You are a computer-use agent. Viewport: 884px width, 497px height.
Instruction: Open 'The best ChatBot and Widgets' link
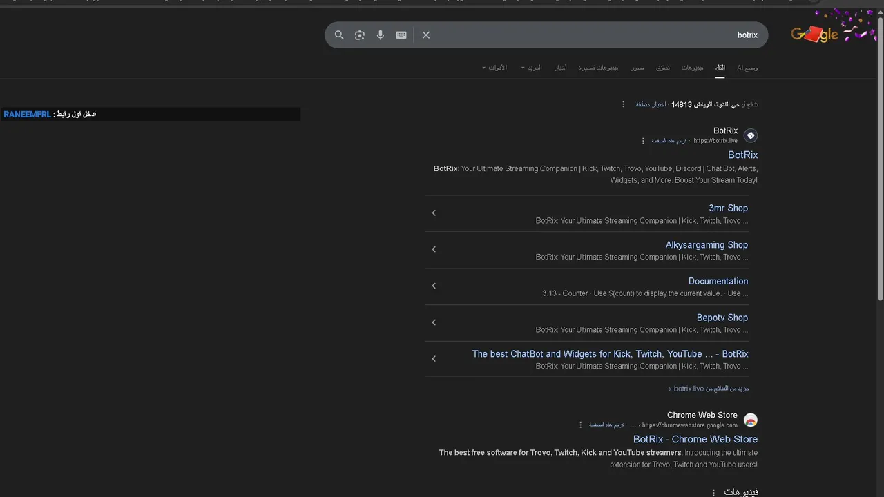tap(611, 354)
